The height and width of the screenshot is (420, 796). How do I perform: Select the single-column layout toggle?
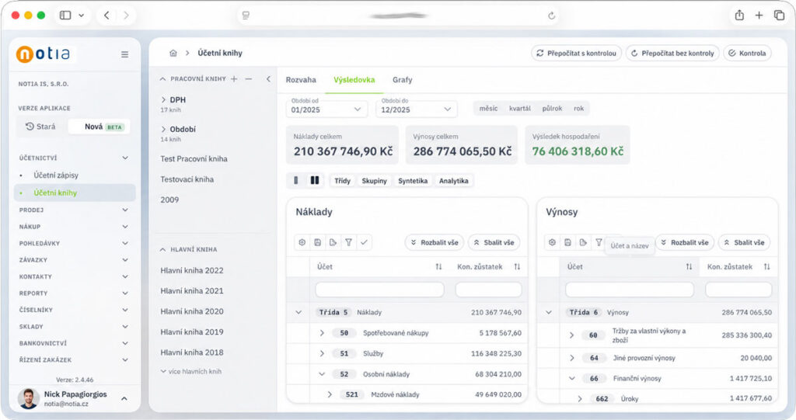click(296, 181)
